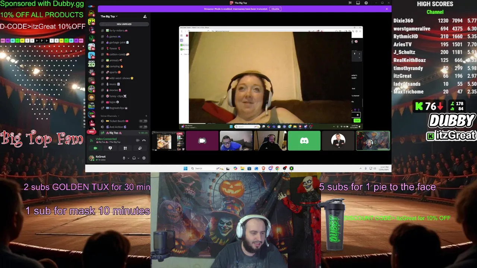The image size is (477, 268).
Task: Select the participant in the black hoodie tile
Action: coord(270,141)
